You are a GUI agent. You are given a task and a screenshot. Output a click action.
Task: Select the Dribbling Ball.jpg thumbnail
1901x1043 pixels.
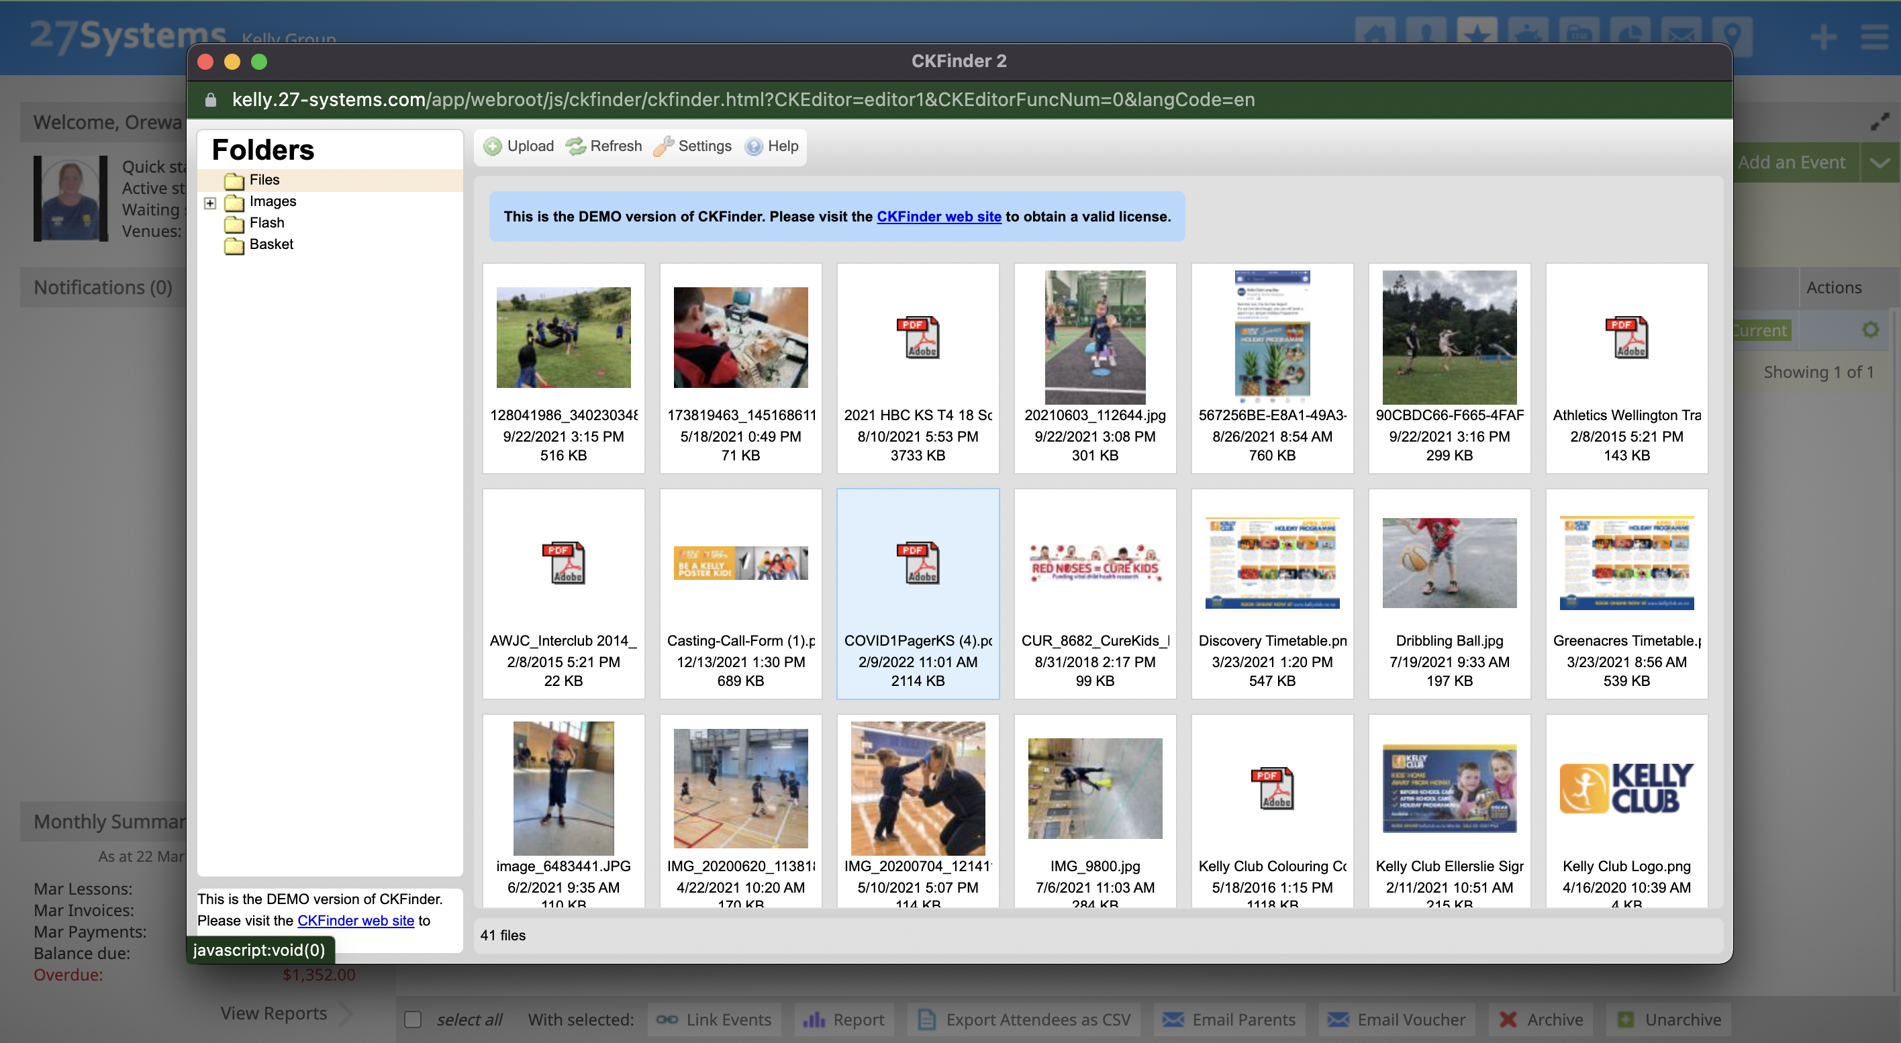(1449, 563)
